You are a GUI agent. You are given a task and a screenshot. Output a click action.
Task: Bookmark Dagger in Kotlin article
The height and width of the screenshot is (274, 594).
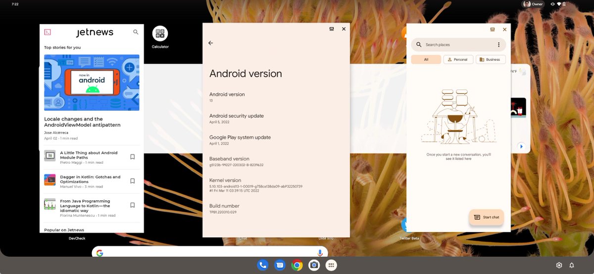pyautogui.click(x=132, y=181)
